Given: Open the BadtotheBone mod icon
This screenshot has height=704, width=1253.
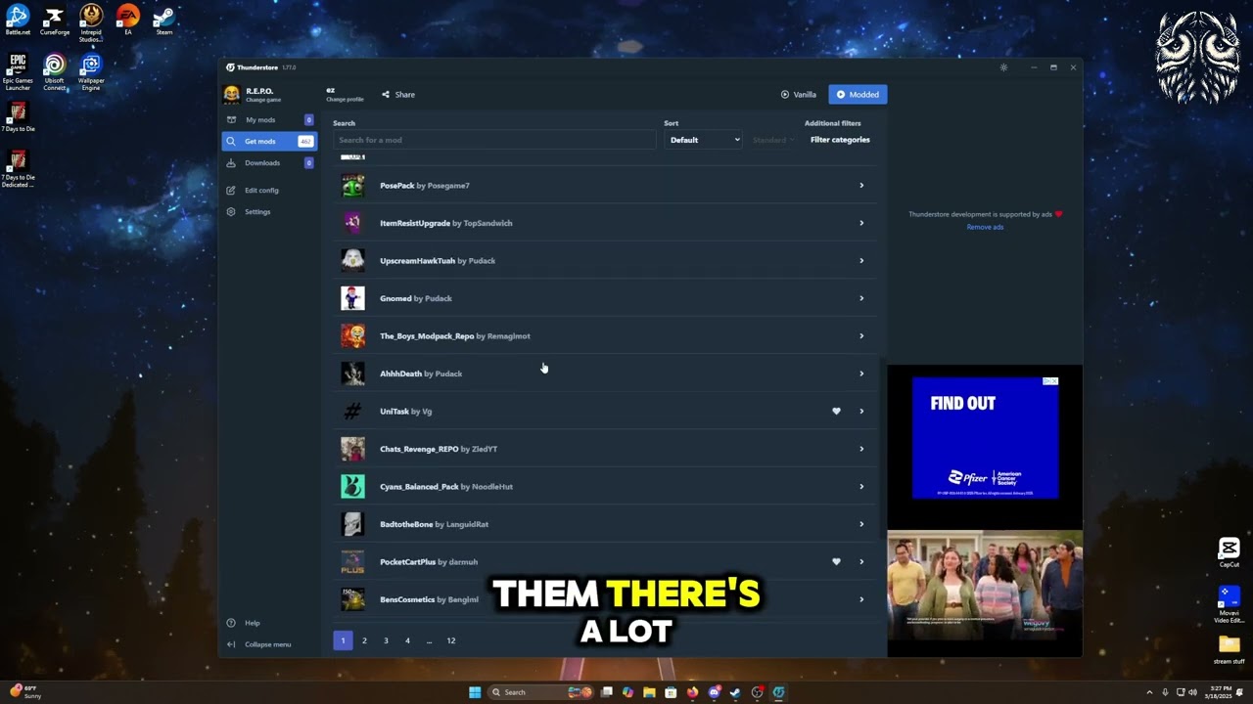Looking at the screenshot, I should [352, 524].
